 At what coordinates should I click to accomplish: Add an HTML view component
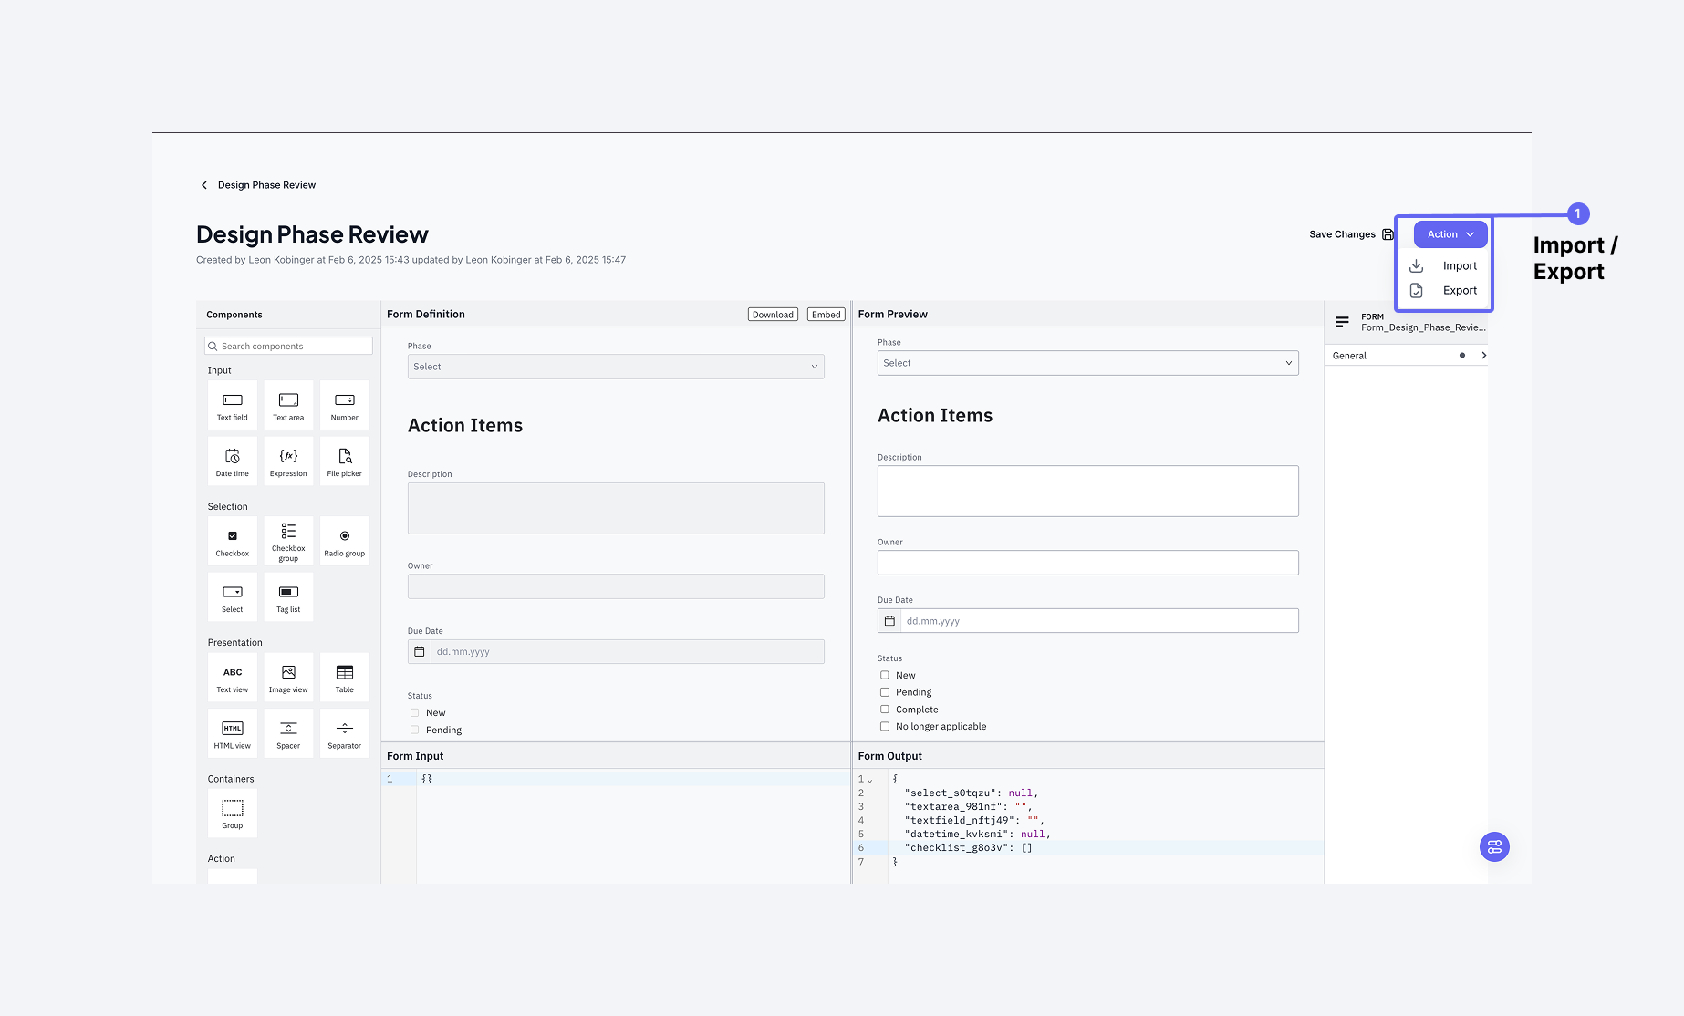(232, 732)
